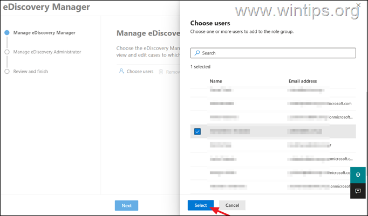The width and height of the screenshot is (368, 216).
Task: Click the Select button
Action: [201, 205]
